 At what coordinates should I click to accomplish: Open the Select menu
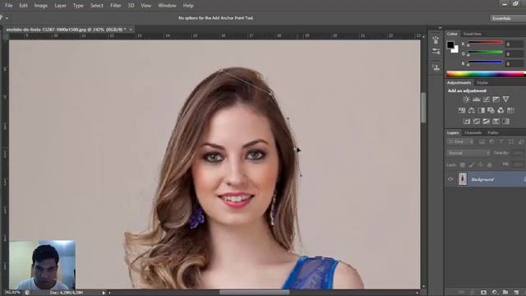97,6
